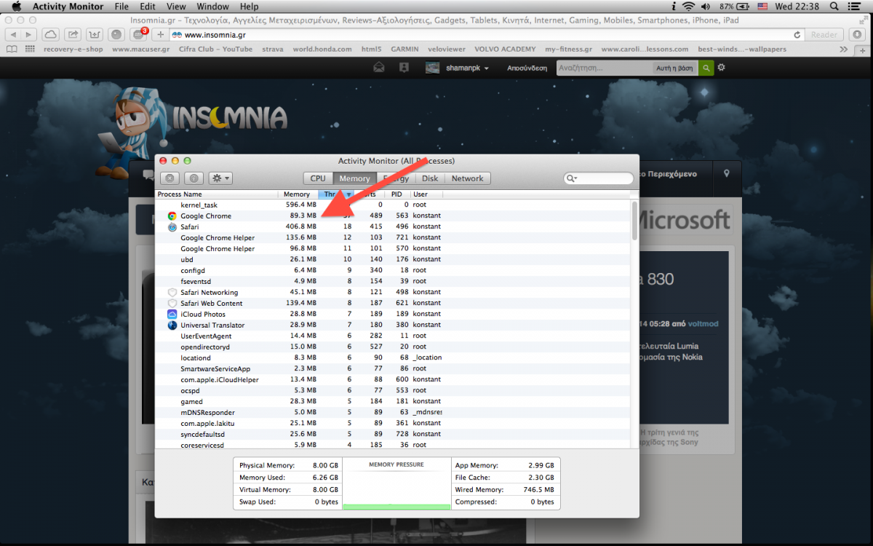Image resolution: width=873 pixels, height=546 pixels.
Task: Sort by the User column header
Action: (426, 194)
